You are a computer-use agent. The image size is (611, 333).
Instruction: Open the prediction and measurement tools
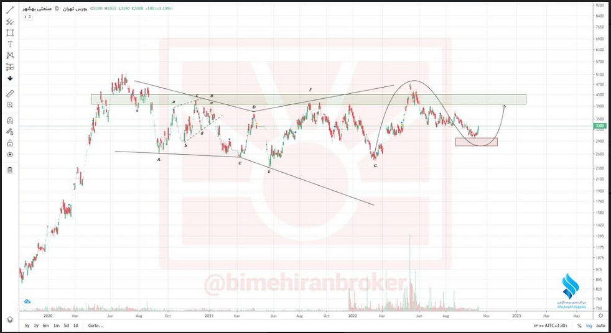(10, 67)
